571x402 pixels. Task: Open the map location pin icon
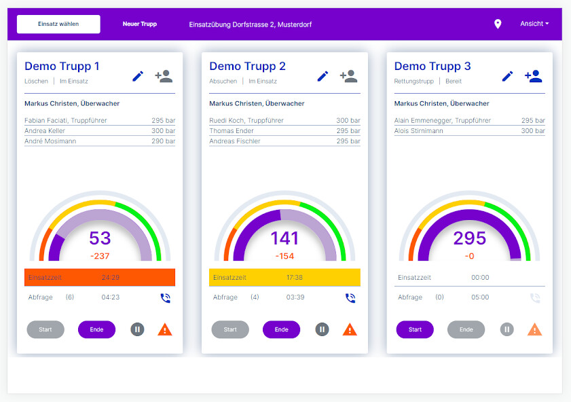pyautogui.click(x=498, y=24)
